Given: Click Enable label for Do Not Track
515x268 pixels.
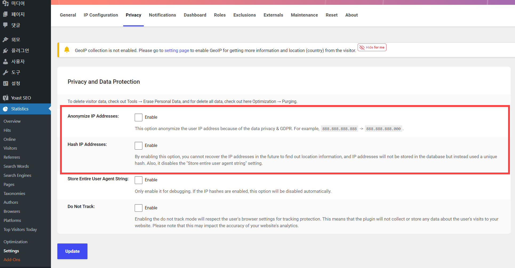Looking at the screenshot, I should (151, 208).
